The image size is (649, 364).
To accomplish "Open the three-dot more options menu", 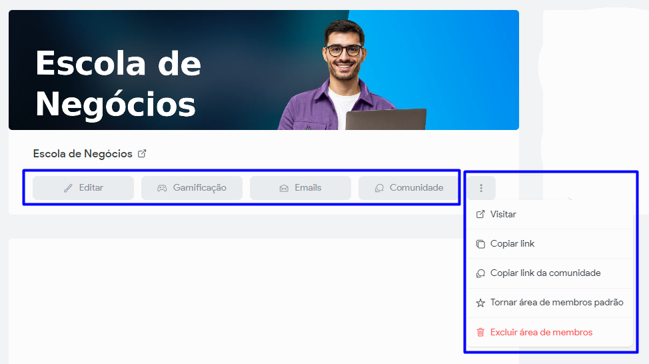I will point(481,188).
